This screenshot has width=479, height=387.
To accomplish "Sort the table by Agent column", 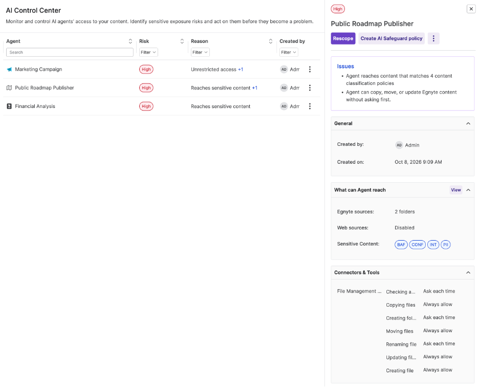I will 130,41.
